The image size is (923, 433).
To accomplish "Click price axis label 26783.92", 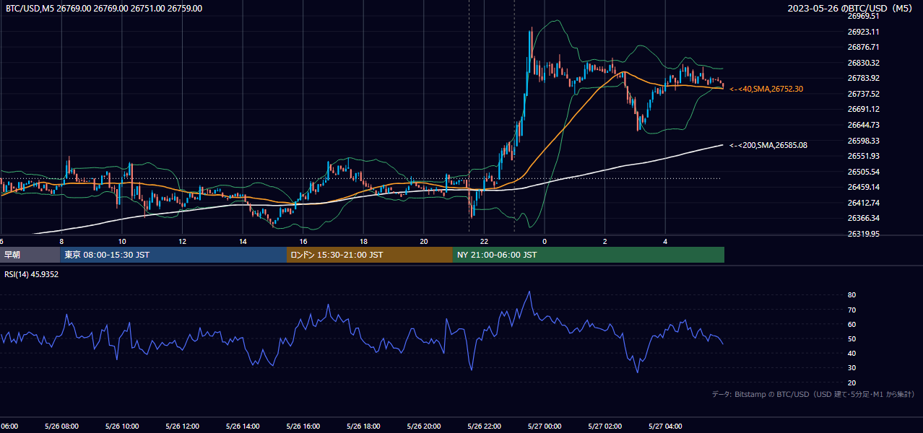I will [863, 78].
